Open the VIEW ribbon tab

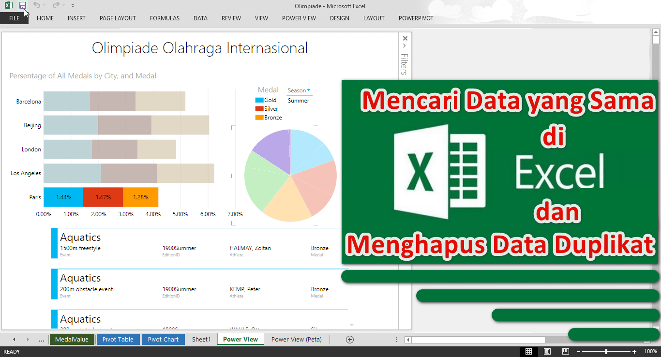click(x=261, y=18)
